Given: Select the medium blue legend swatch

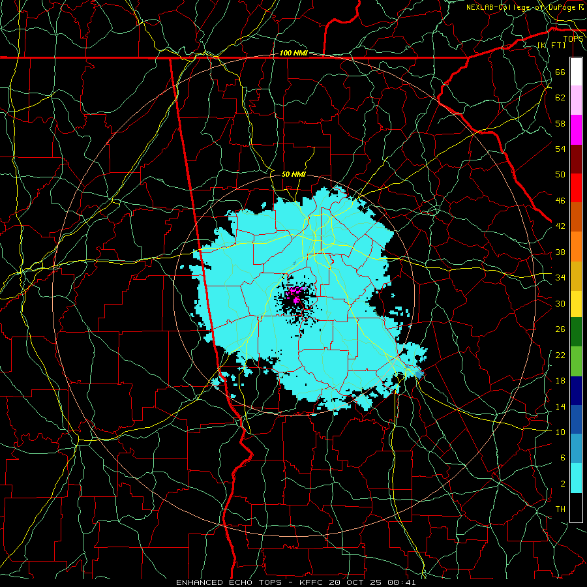Looking at the screenshot, I should coord(576,419).
